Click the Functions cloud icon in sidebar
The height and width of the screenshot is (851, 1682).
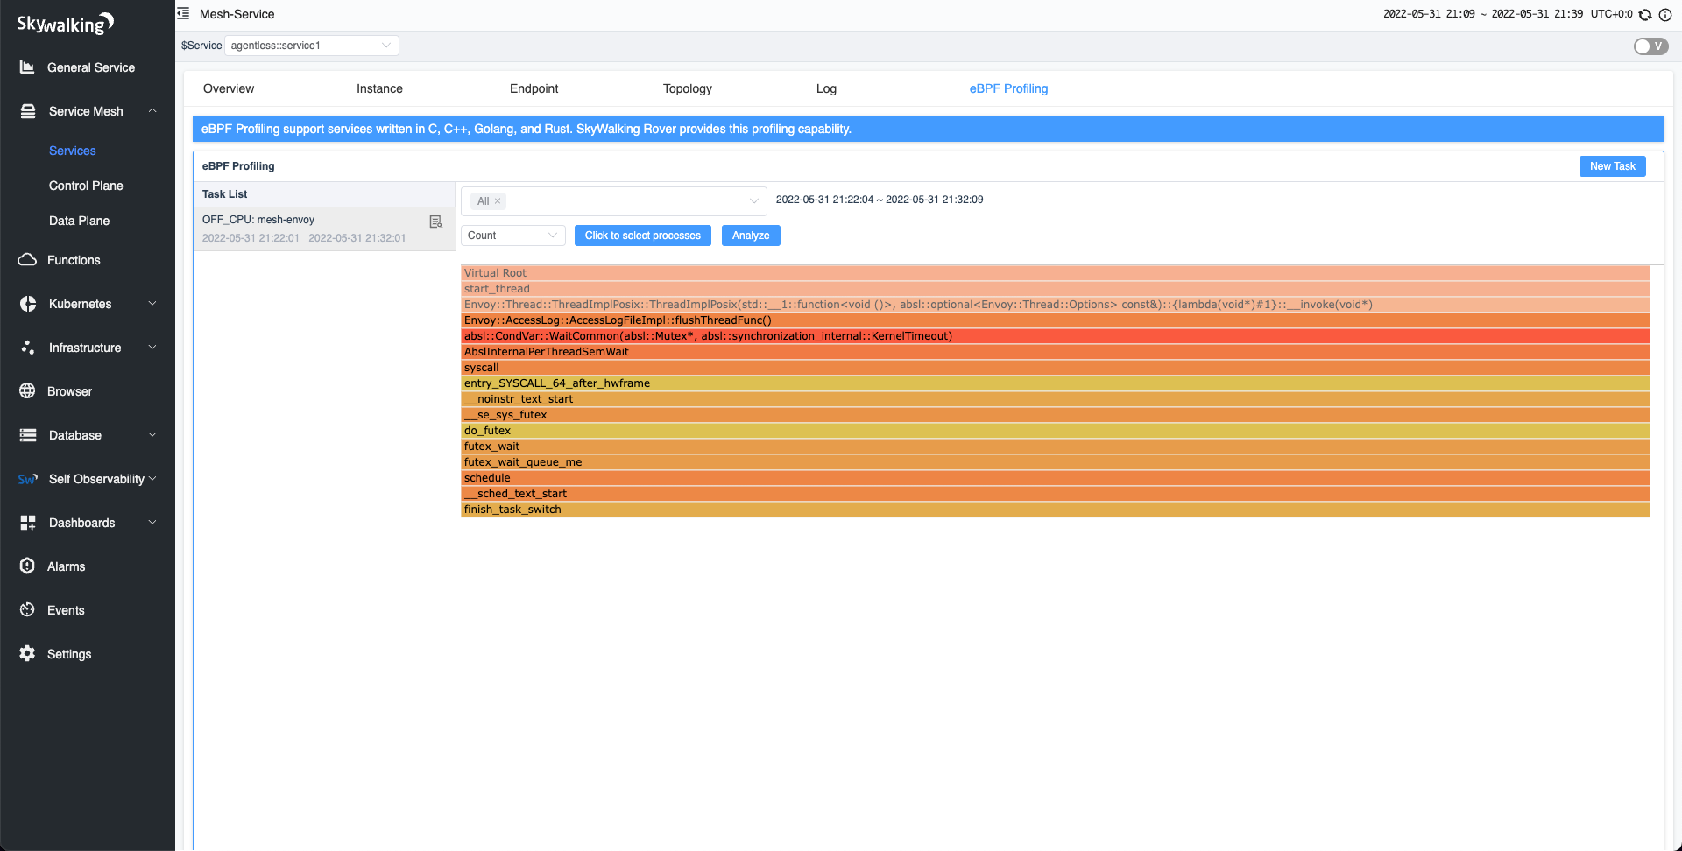[x=27, y=259]
